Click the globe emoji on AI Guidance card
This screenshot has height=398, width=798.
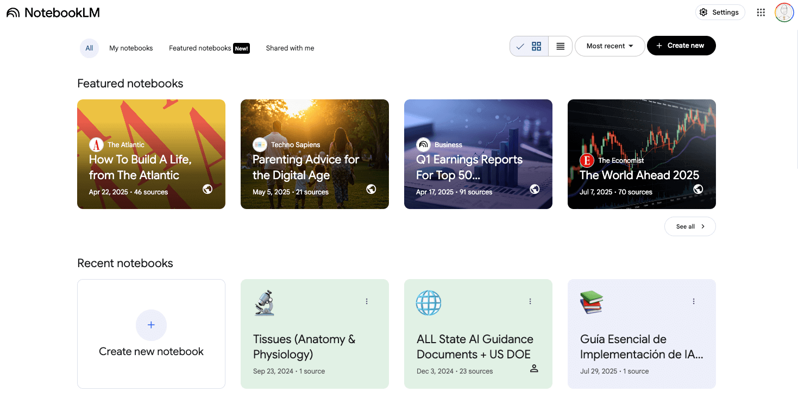tap(429, 303)
